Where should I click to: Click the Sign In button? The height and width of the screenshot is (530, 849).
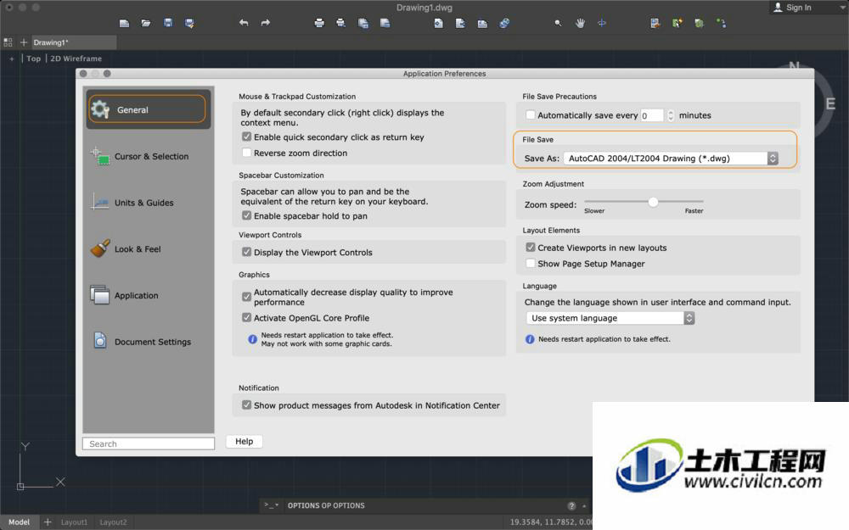point(799,7)
